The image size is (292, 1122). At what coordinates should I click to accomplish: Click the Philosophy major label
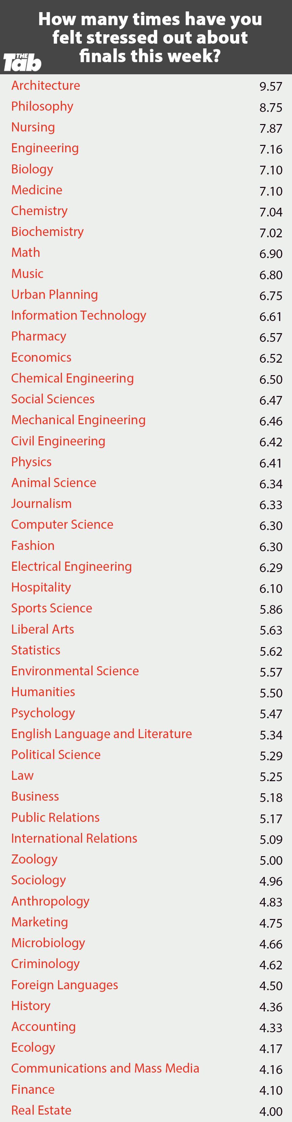pos(42,106)
